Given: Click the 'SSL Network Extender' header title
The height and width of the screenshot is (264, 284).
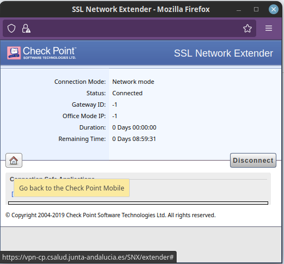Looking at the screenshot, I should tap(223, 53).
